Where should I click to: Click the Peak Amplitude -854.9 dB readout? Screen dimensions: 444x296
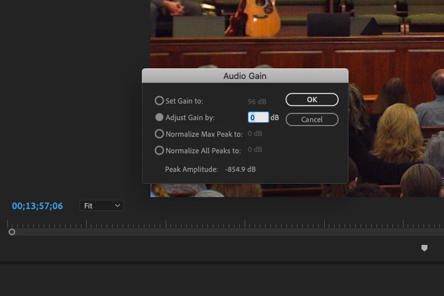click(241, 169)
